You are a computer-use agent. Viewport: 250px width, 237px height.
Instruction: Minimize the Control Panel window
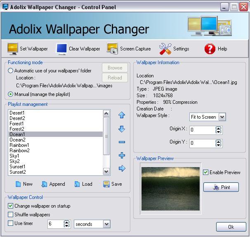(x=224, y=7)
